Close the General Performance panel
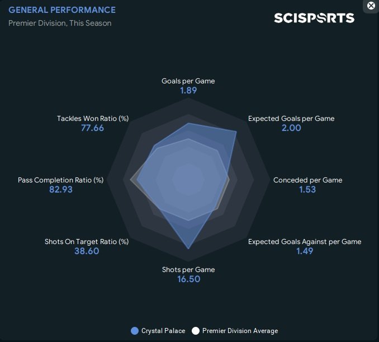Image resolution: width=379 pixels, height=342 pixels. tap(371, 6)
